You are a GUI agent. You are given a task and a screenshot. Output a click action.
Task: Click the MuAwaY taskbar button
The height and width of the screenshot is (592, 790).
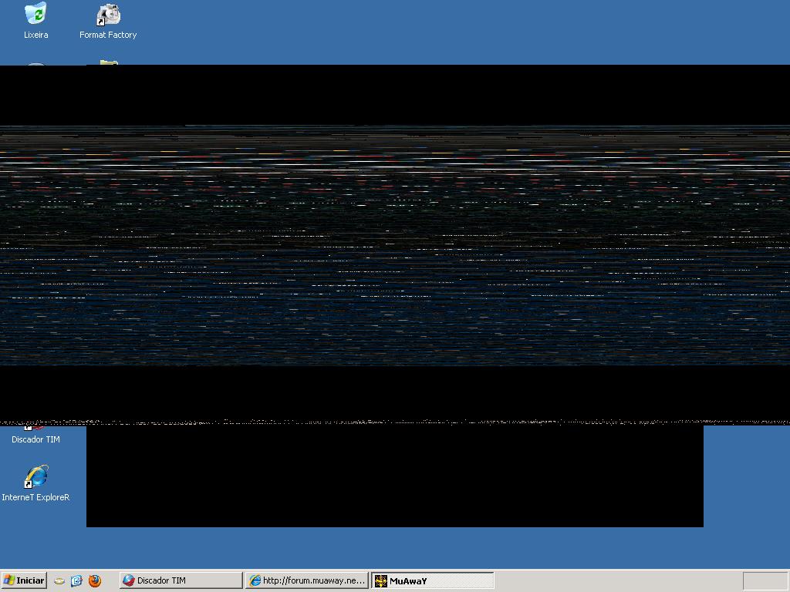pyautogui.click(x=432, y=580)
